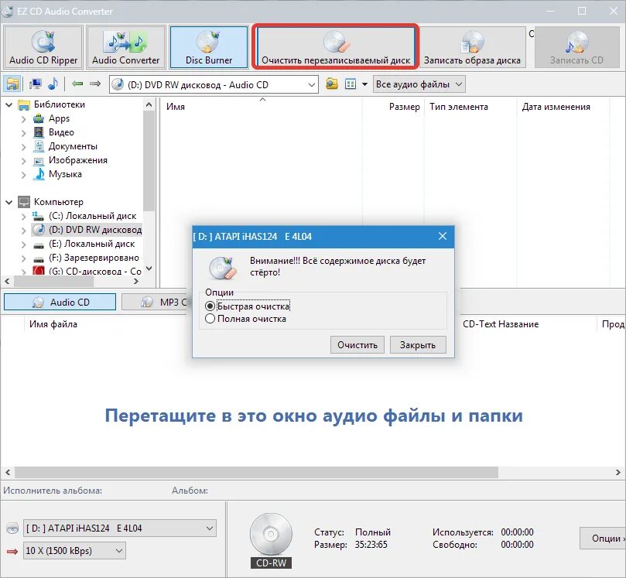Image resolution: width=626 pixels, height=578 pixels.
Task: Click CD-Text Название column header
Action: [501, 324]
